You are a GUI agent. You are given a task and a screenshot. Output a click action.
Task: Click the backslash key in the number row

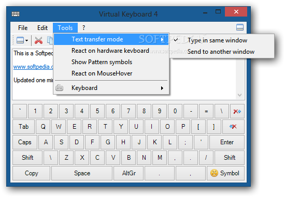coord(222,111)
